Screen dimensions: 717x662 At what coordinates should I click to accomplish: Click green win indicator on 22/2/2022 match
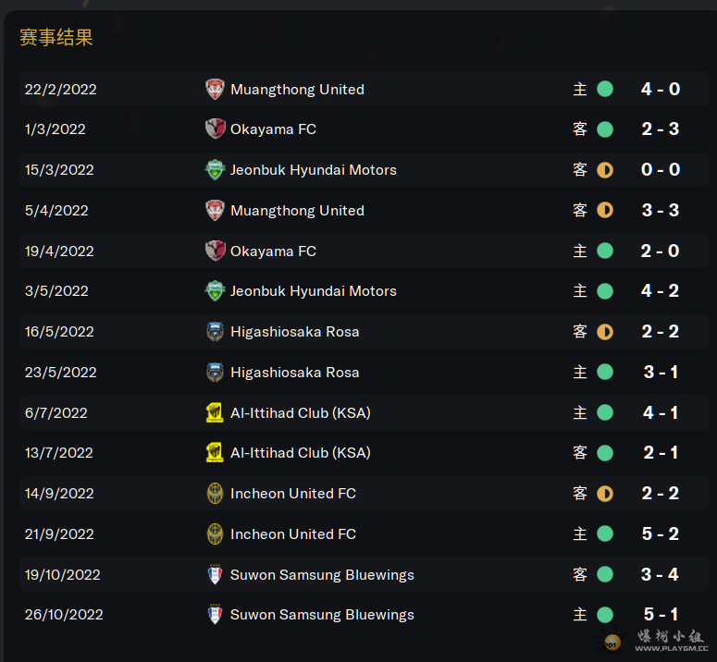point(605,89)
